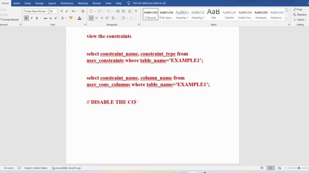Apply Borders to paragraph
The height and width of the screenshot is (173, 309).
click(x=132, y=18)
